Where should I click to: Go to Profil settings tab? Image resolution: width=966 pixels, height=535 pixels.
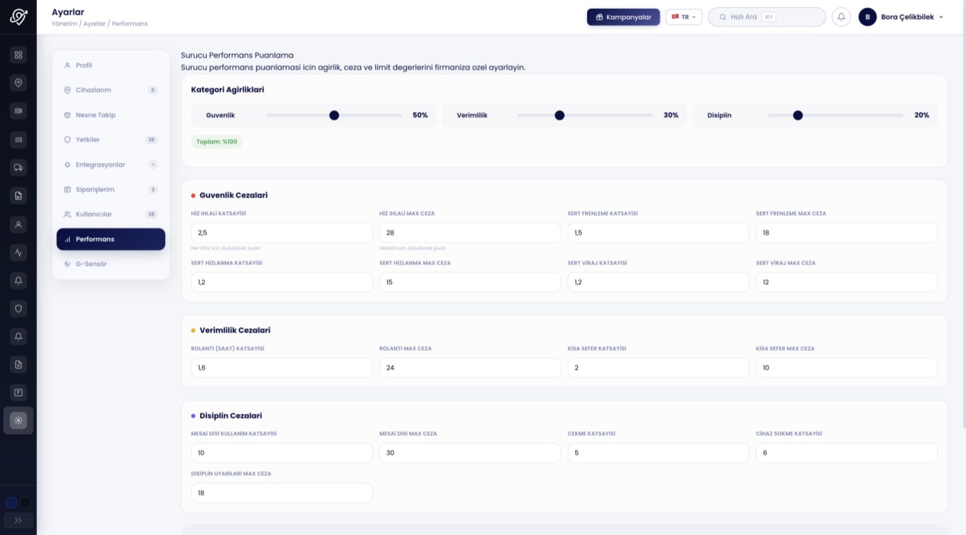tap(111, 65)
